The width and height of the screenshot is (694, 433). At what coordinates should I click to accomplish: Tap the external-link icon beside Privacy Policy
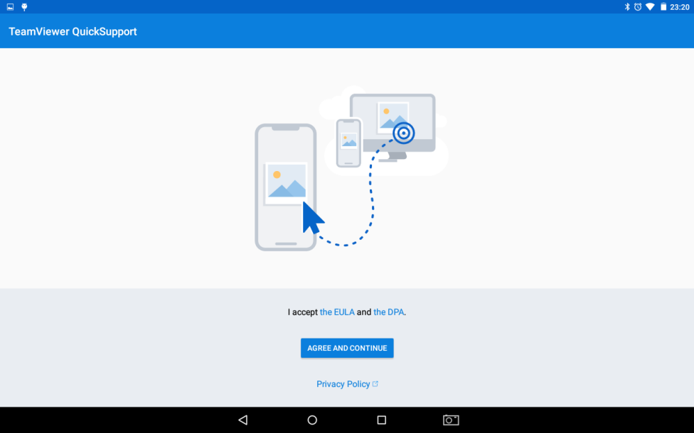click(375, 384)
